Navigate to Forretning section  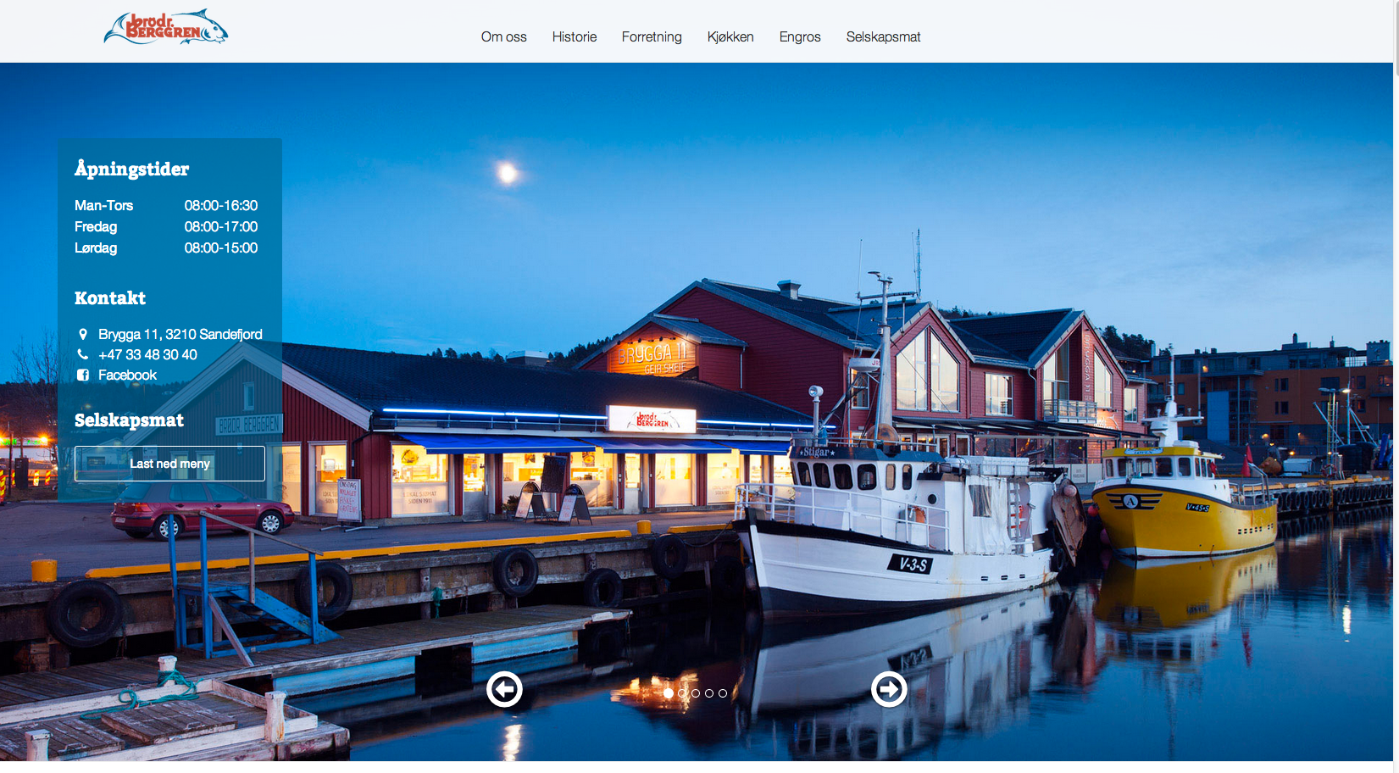pyautogui.click(x=652, y=36)
